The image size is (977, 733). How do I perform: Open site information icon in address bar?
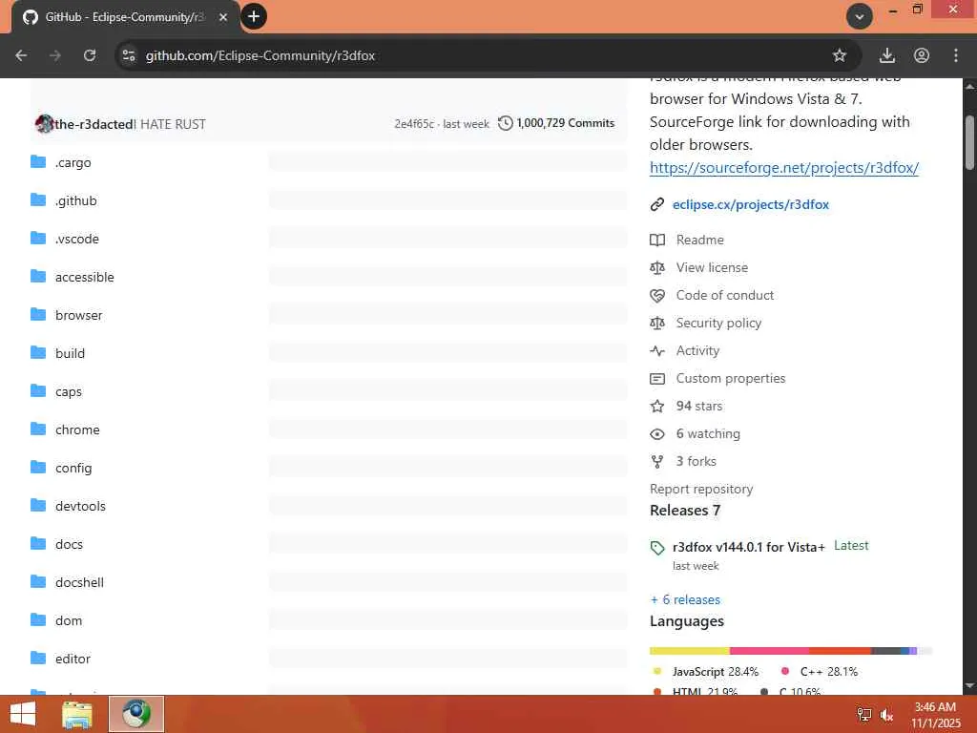point(129,55)
